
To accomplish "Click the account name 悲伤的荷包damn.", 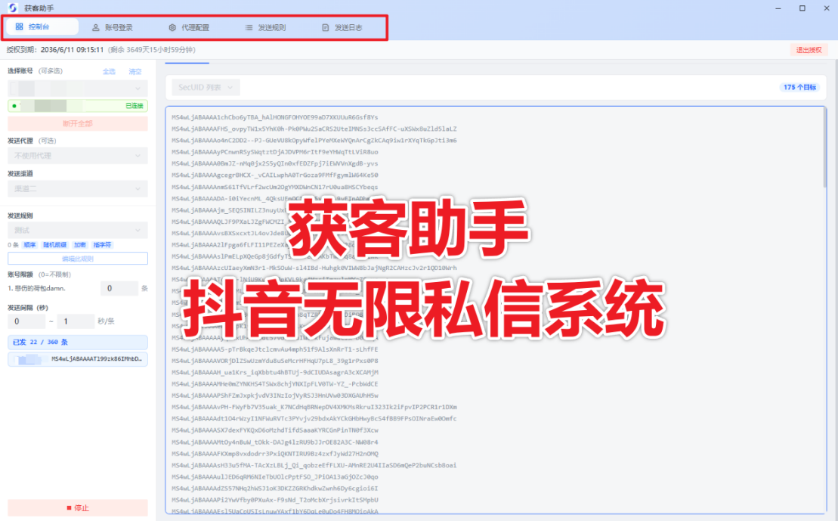I will tap(40, 288).
